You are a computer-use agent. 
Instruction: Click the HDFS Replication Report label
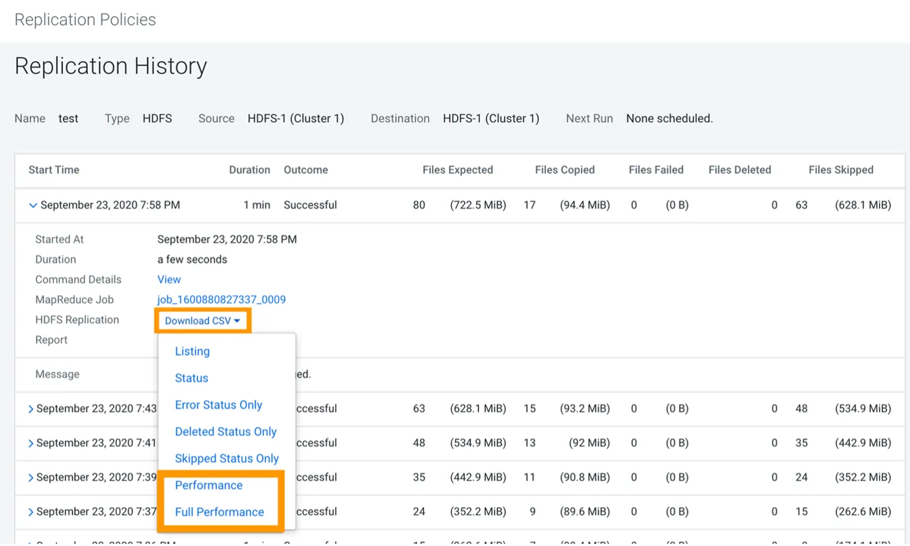point(77,330)
